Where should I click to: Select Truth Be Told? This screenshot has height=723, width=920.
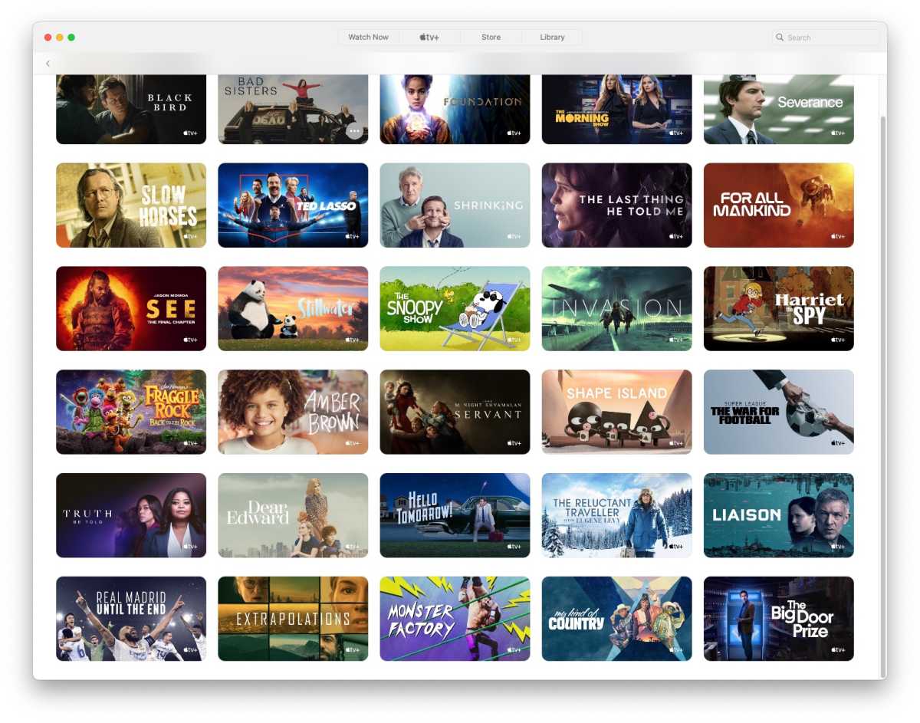pyautogui.click(x=131, y=515)
